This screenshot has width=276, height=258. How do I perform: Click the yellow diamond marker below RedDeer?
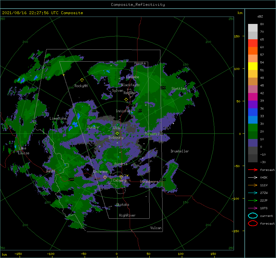pos(126,99)
